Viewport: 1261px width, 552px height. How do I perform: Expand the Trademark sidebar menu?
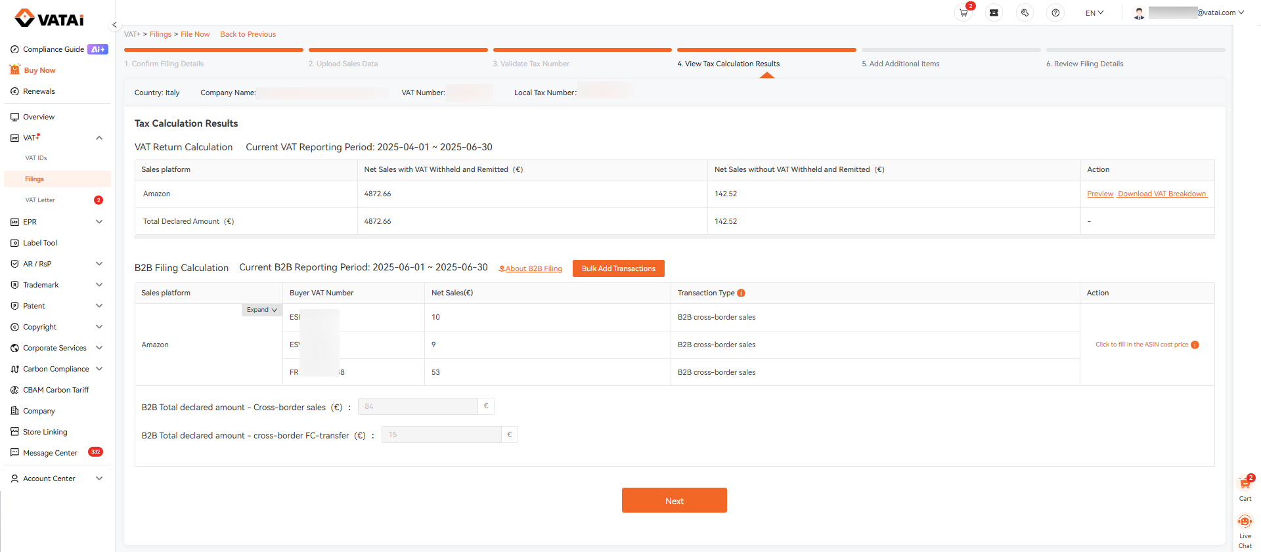[x=99, y=285]
